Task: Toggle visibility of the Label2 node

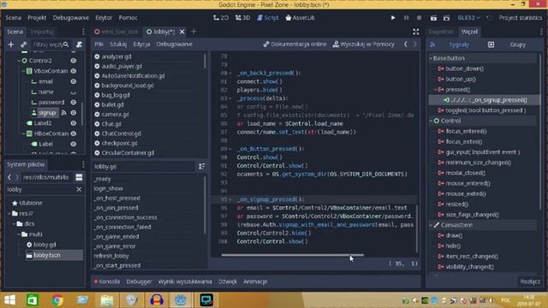Action: (74, 123)
